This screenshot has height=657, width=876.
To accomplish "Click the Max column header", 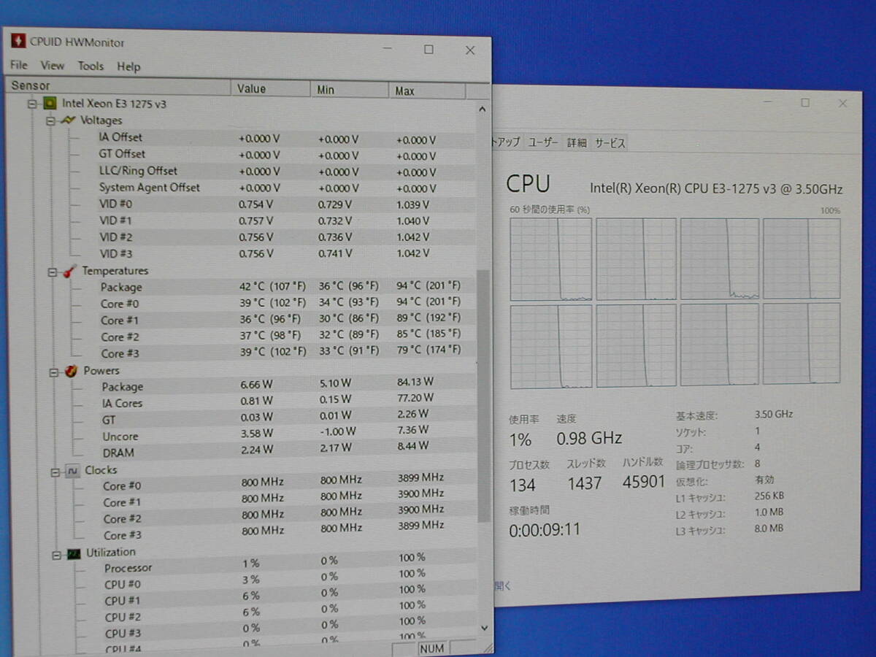I will coord(428,91).
